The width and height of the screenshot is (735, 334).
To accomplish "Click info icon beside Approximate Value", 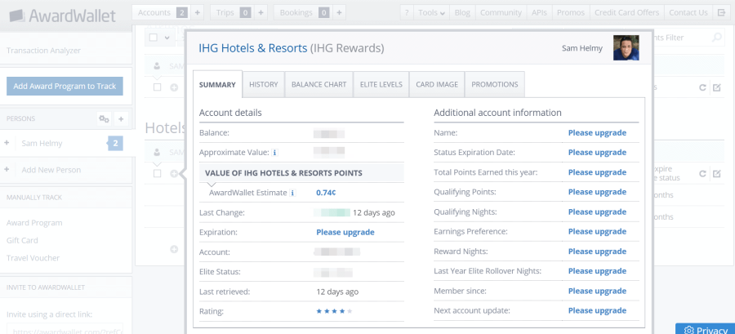I will click(x=274, y=153).
